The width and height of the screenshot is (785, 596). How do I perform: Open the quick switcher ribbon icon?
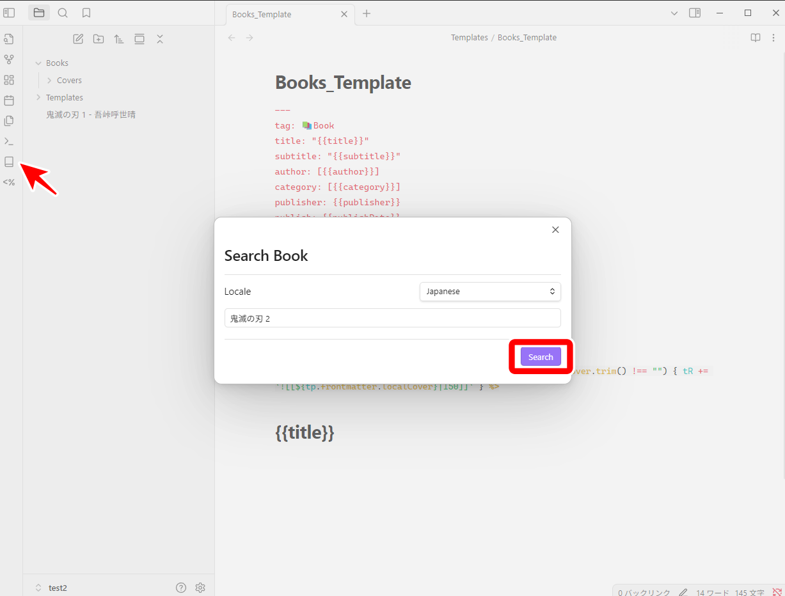coord(9,39)
